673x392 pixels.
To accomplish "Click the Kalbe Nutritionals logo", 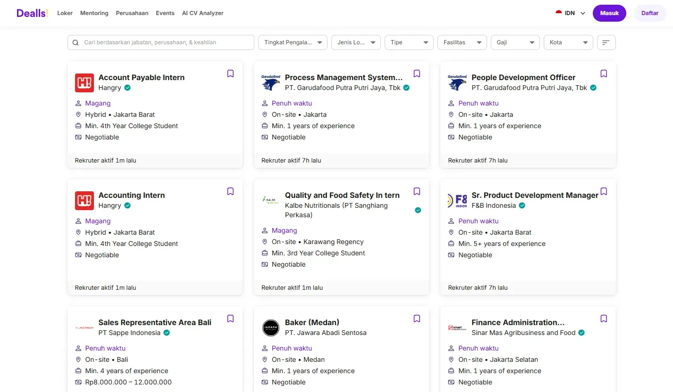I will point(271,200).
